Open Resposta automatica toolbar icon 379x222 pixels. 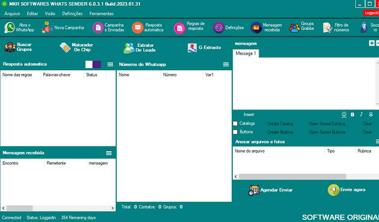pos(148,27)
